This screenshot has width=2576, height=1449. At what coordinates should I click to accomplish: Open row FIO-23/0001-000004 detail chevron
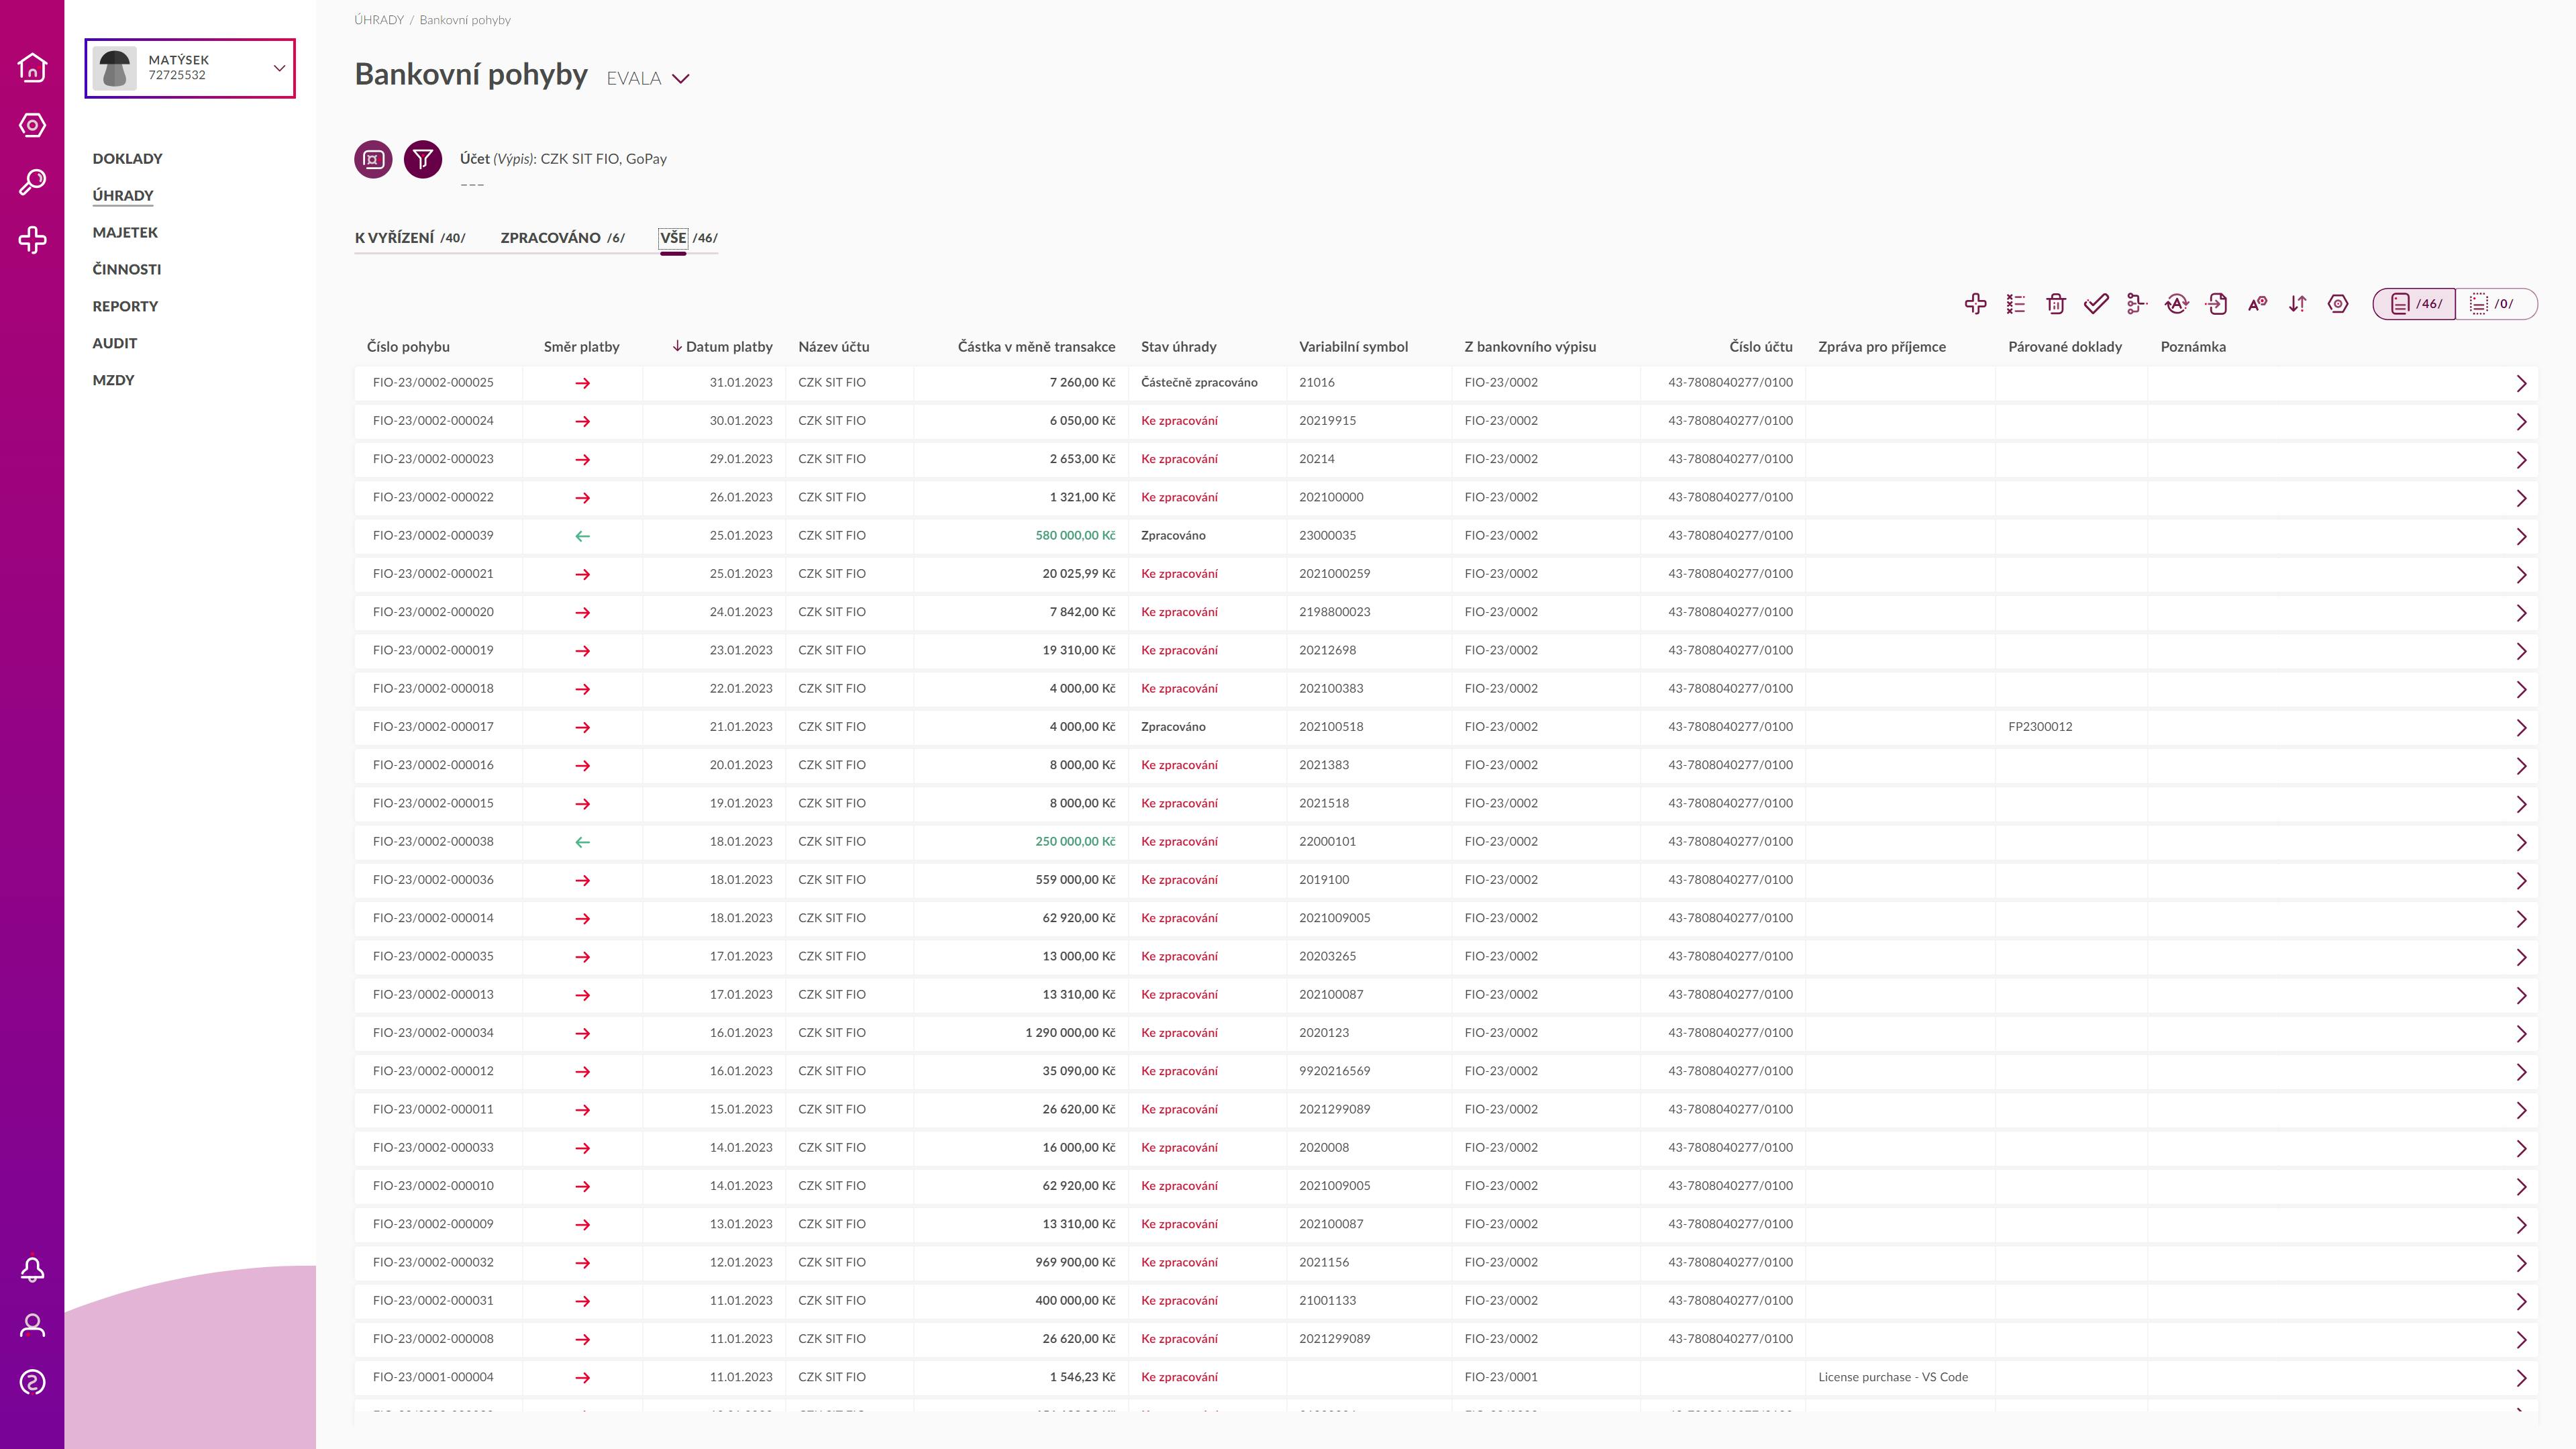click(2521, 1378)
